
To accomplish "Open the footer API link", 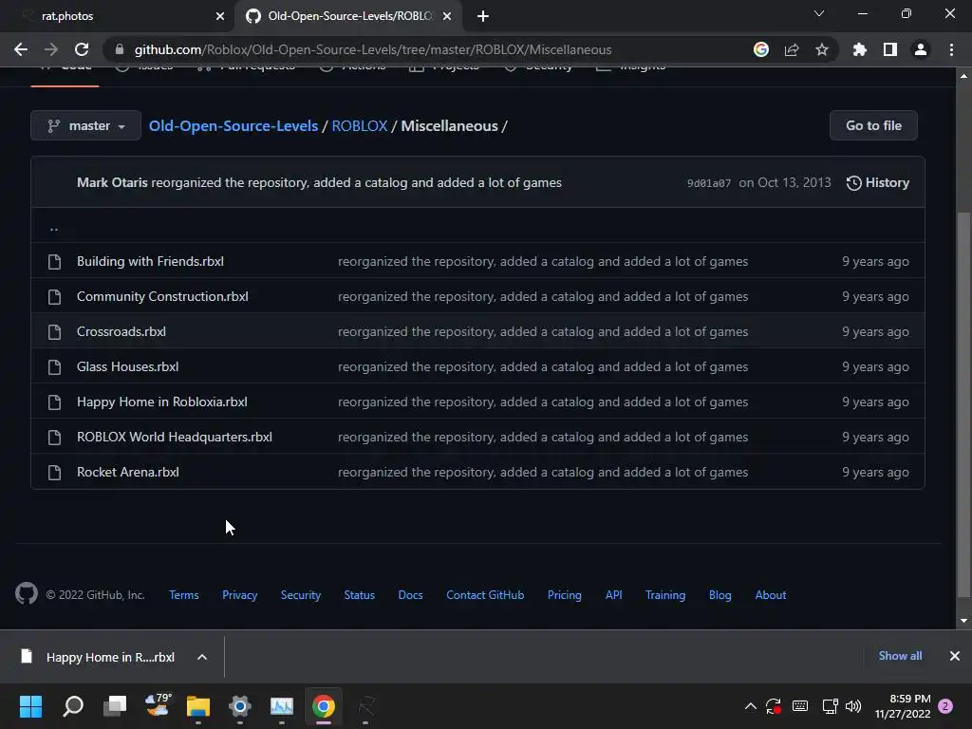I will pyautogui.click(x=614, y=595).
